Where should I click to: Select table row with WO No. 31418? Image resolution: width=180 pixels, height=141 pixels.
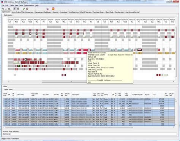pyautogui.click(x=88, y=106)
